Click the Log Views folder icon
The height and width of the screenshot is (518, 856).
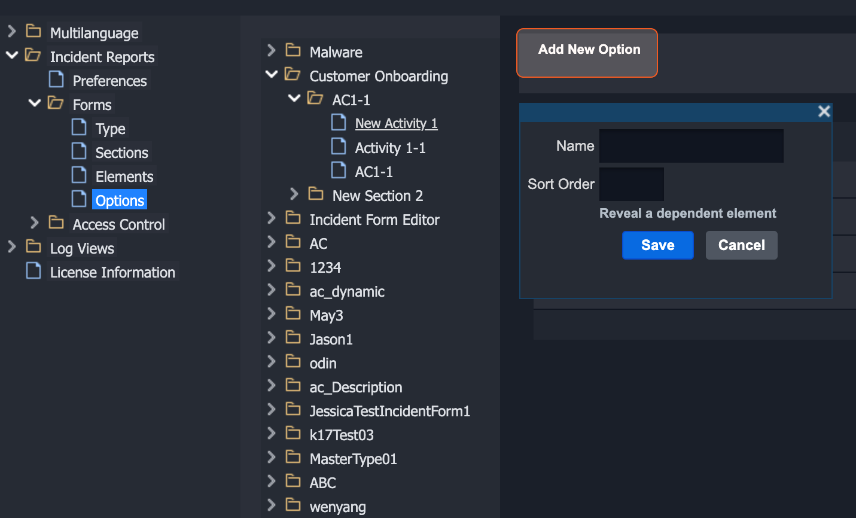33,247
